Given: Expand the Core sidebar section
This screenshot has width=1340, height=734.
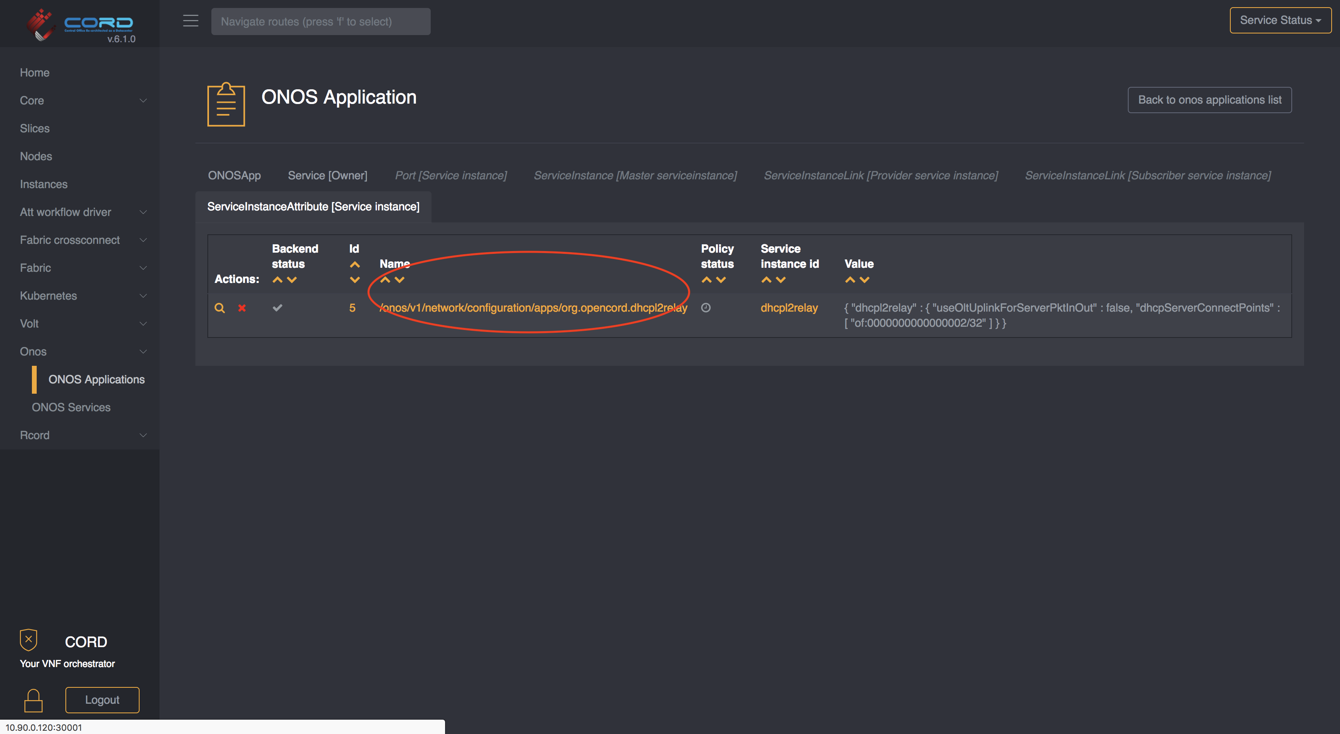Looking at the screenshot, I should click(x=80, y=100).
